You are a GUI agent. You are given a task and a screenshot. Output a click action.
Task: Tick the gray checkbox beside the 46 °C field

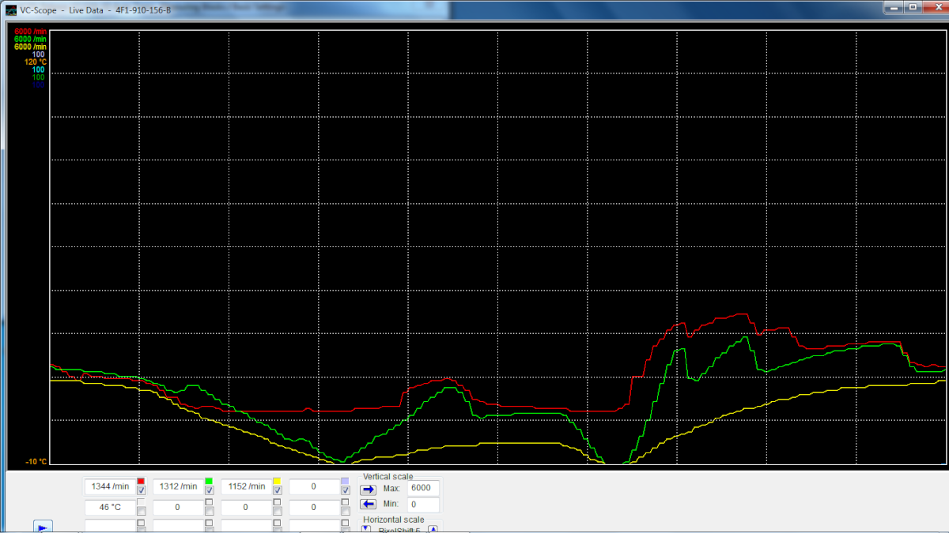[141, 511]
